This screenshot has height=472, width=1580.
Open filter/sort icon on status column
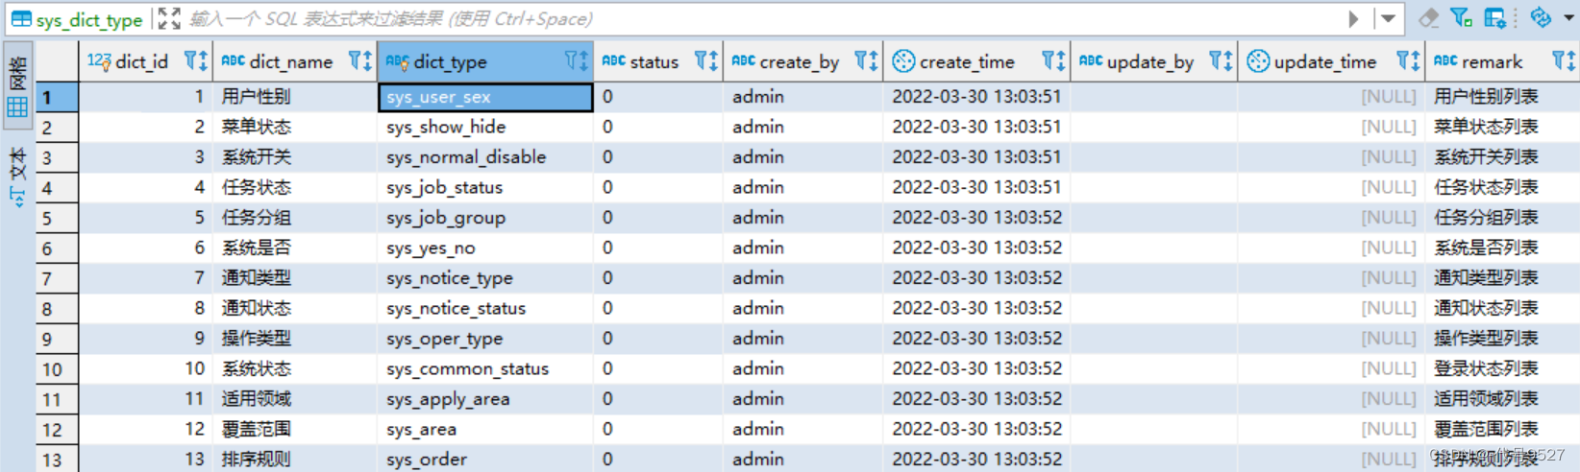(x=705, y=61)
